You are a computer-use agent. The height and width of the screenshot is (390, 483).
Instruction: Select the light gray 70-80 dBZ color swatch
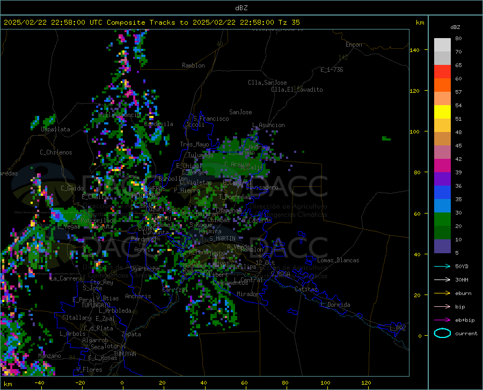442,45
